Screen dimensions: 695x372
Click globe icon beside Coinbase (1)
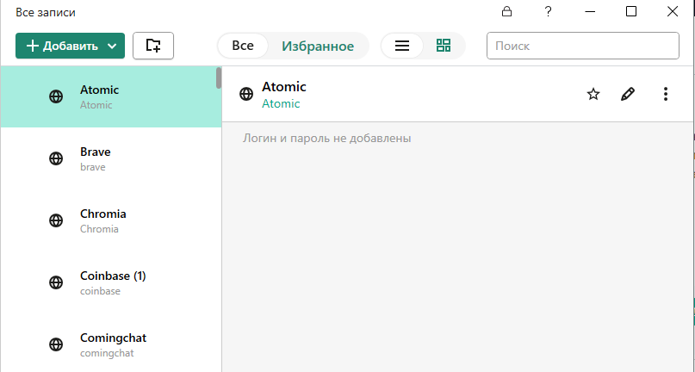pyautogui.click(x=56, y=282)
